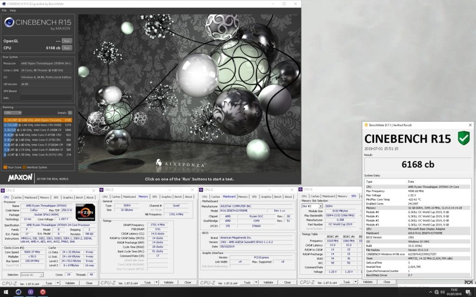Select the 2C/4T Intel Core i5-3317U ranking row

tap(38, 155)
